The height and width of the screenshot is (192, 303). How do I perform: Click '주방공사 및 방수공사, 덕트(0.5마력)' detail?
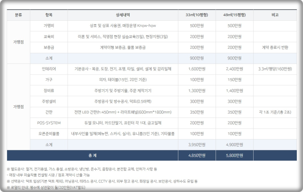tap(123, 101)
